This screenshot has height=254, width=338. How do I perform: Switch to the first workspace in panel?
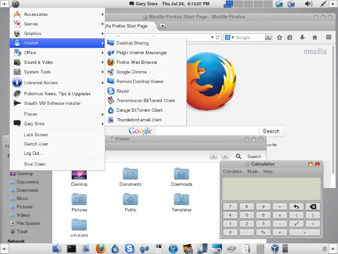(228, 4)
